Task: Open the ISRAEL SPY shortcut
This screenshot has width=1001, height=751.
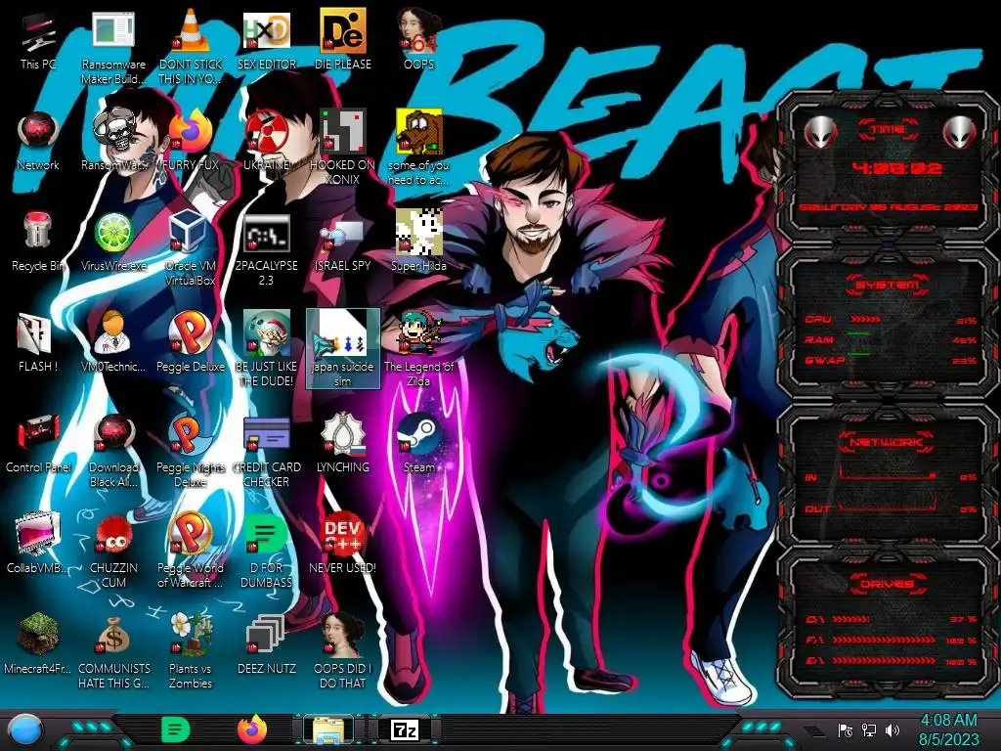Action: click(x=343, y=243)
